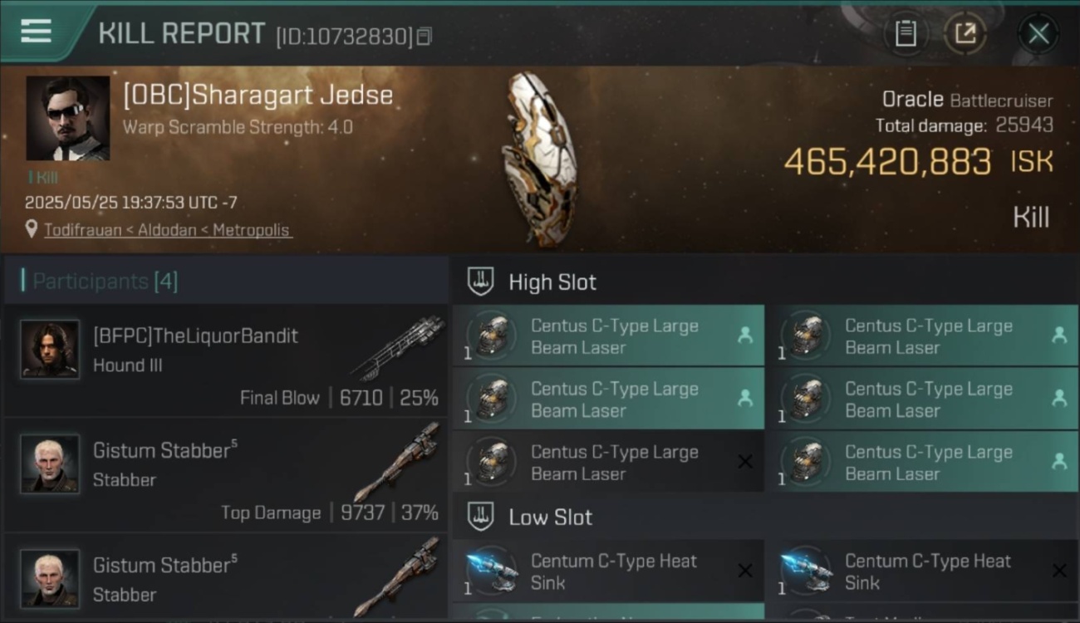Tap the person icon on top-right Beam Laser
Screen dimensions: 1080x623
coord(1059,335)
